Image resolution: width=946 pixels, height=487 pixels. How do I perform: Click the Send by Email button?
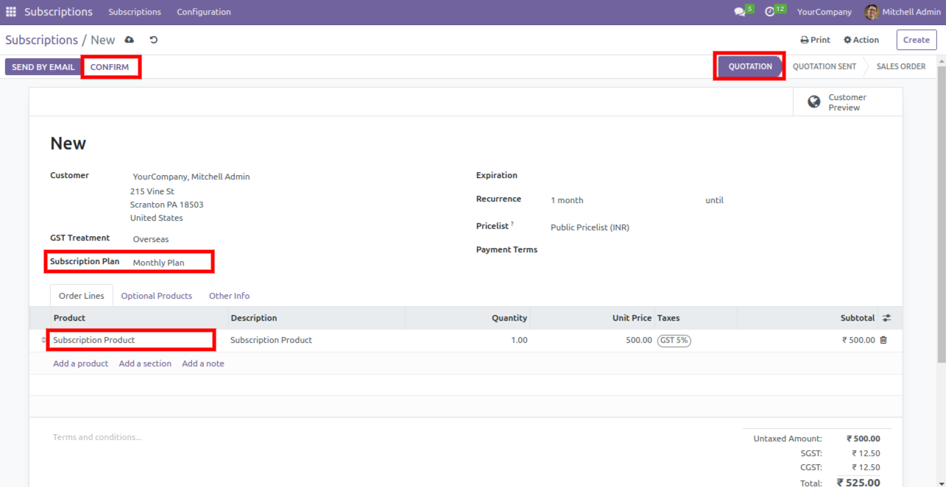(x=43, y=67)
